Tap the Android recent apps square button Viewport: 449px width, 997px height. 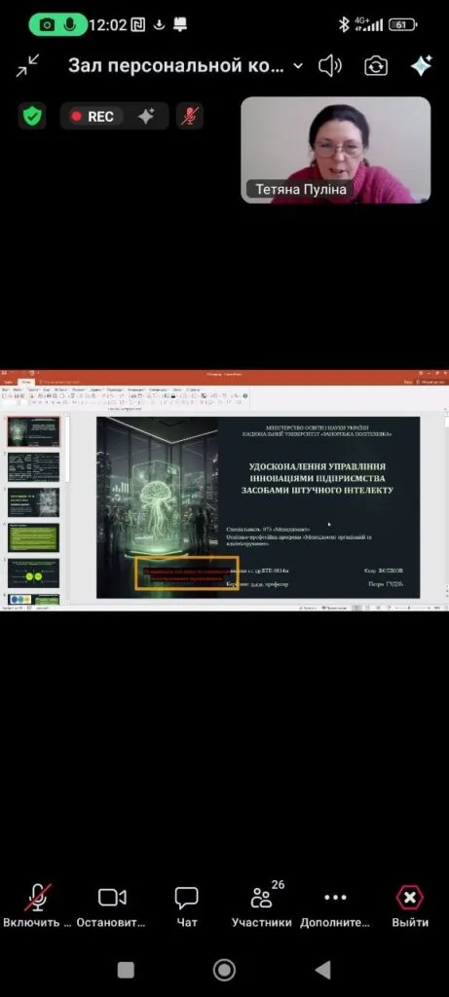(x=126, y=970)
